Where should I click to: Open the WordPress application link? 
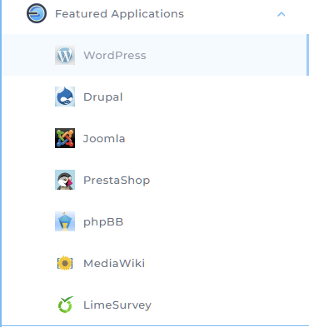[115, 56]
